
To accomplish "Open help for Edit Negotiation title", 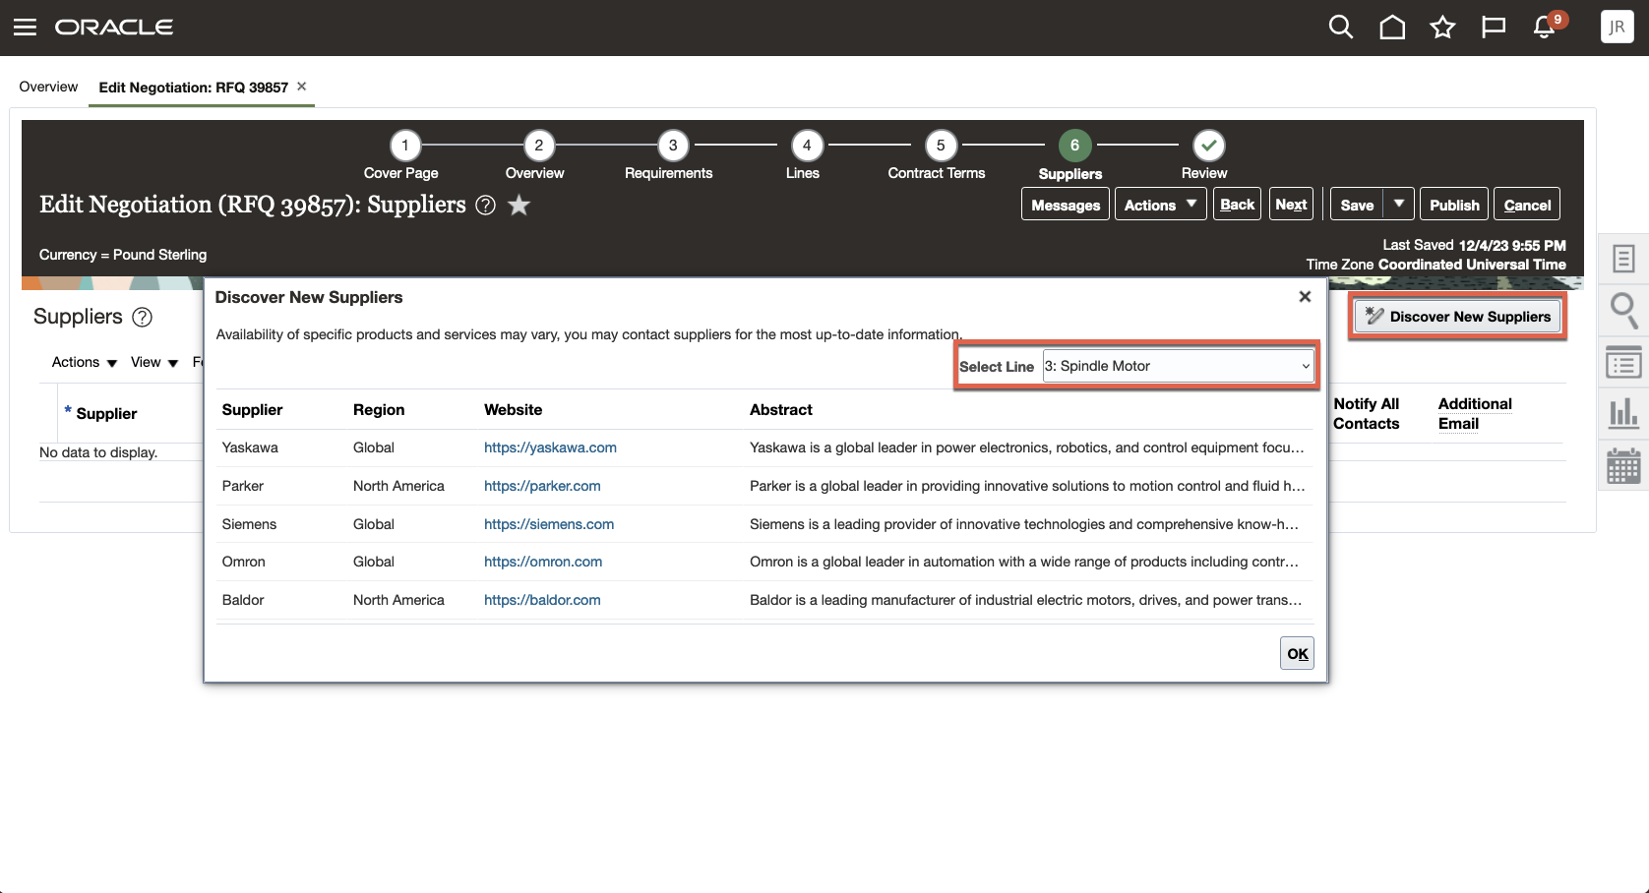I will coord(485,206).
